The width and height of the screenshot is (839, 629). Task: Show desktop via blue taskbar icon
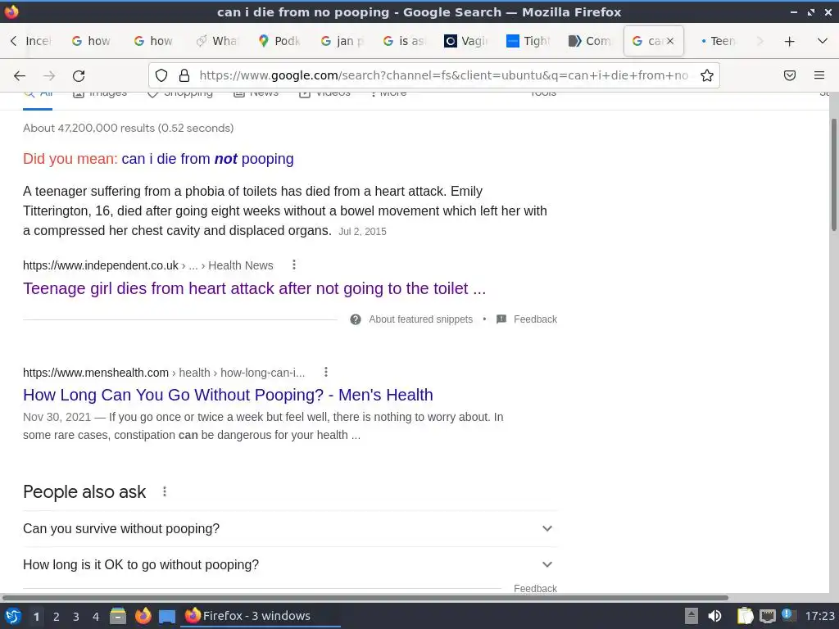[x=167, y=617]
